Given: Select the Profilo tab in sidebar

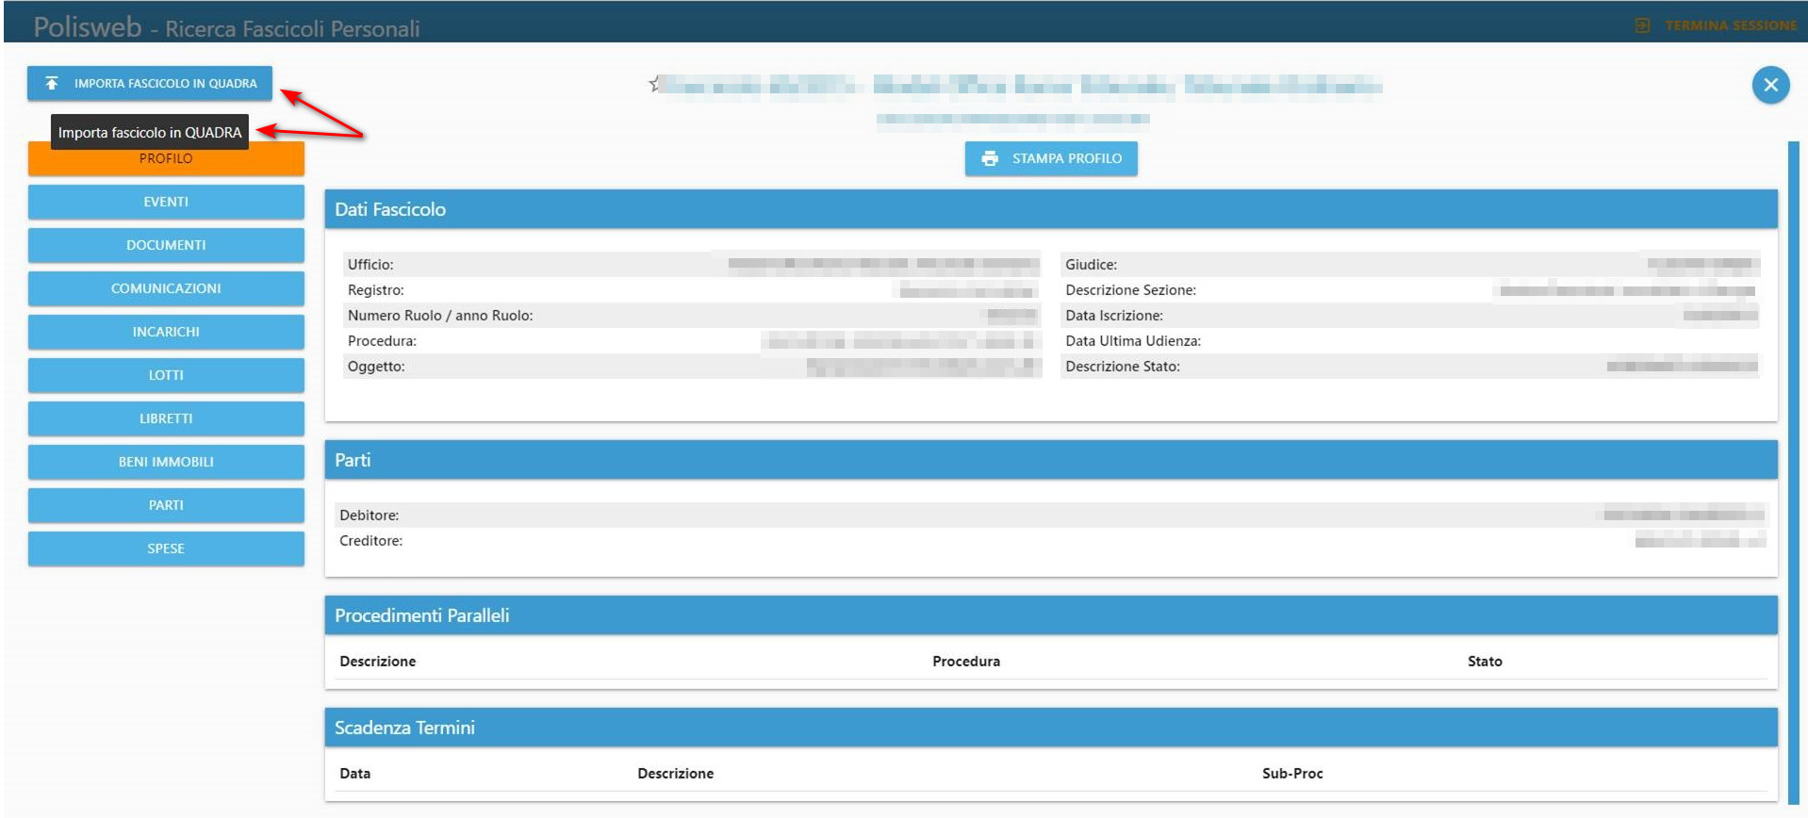Looking at the screenshot, I should [x=166, y=162].
